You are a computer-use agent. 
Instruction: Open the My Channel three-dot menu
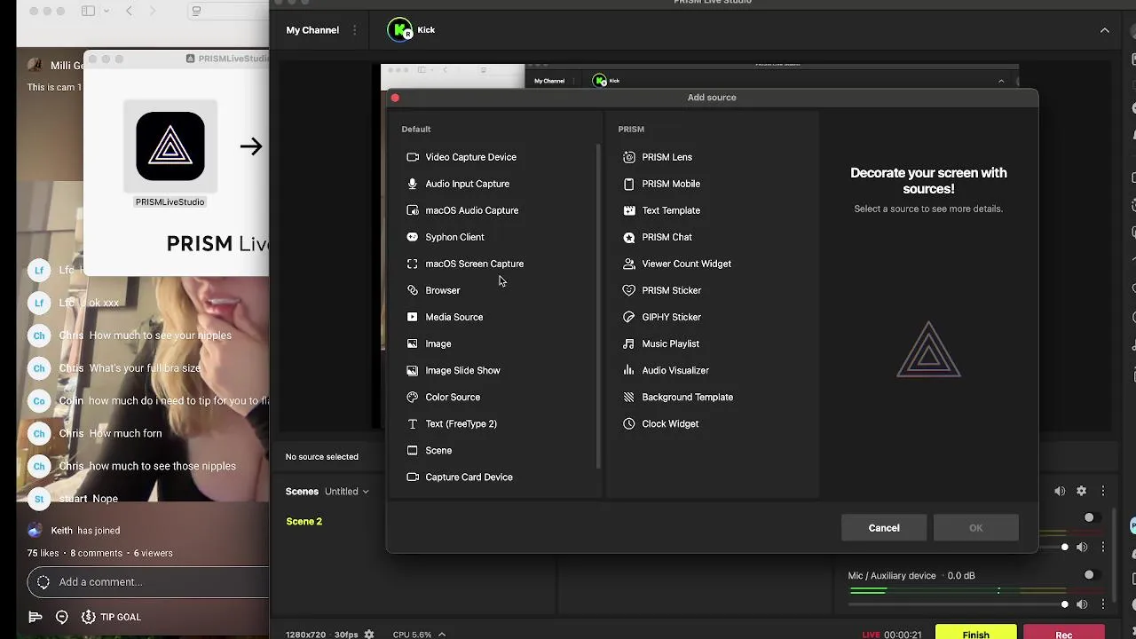coord(355,30)
